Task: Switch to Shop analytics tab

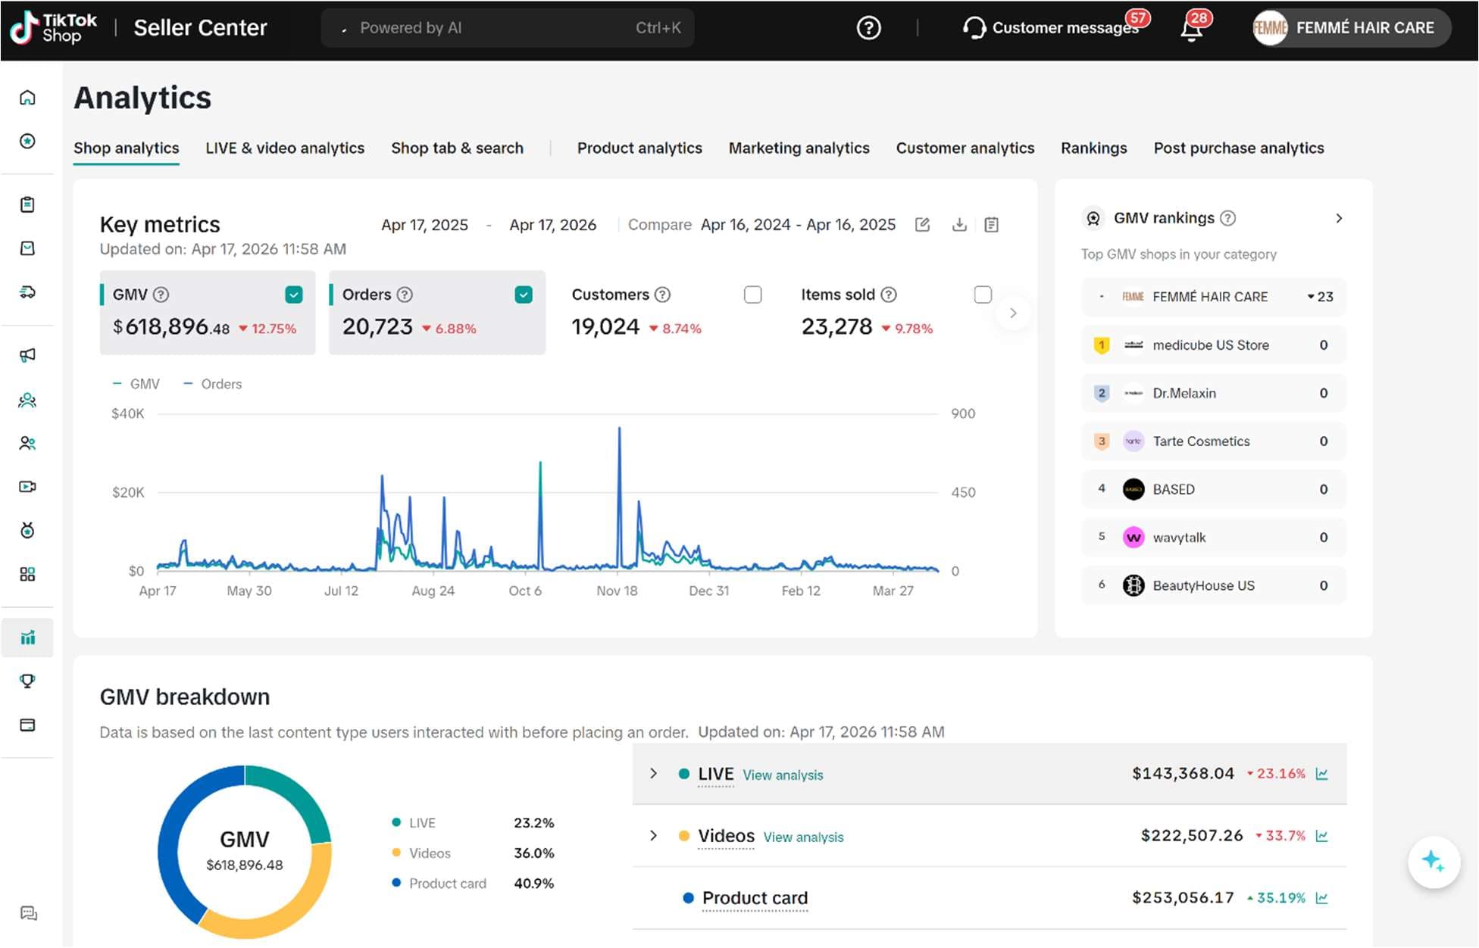Action: [x=127, y=148]
